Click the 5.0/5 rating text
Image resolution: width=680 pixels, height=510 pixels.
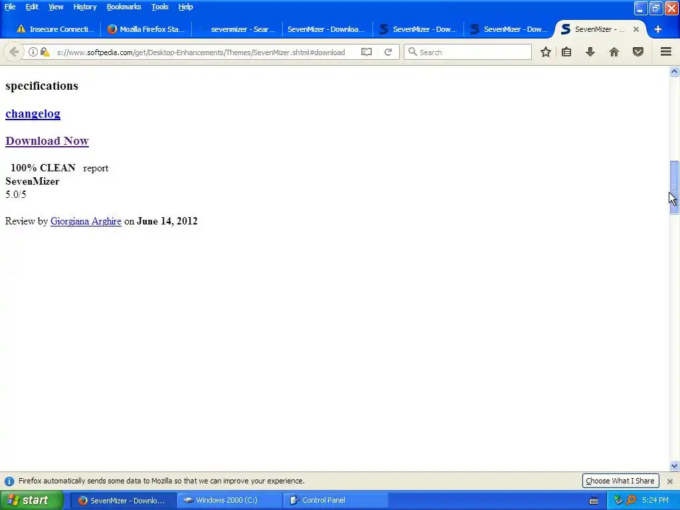[x=16, y=195]
